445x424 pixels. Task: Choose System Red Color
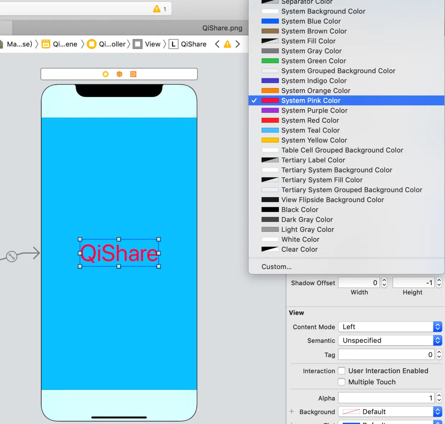coord(347,121)
